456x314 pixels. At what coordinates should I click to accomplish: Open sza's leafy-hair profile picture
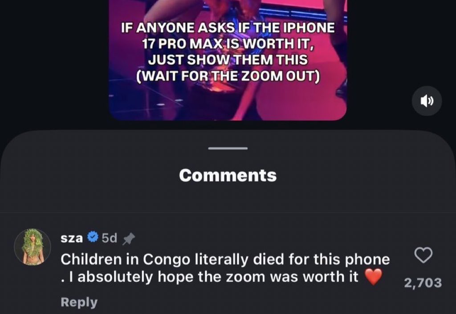pos(33,247)
